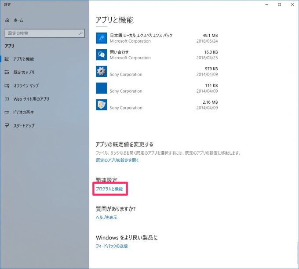Viewport: 299px width, 269px height.
Task: Click the 16.0 KB size value
Action: tap(211, 52)
